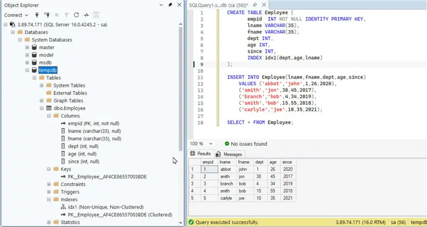Select the master database cylinder icon

[x=34, y=48]
